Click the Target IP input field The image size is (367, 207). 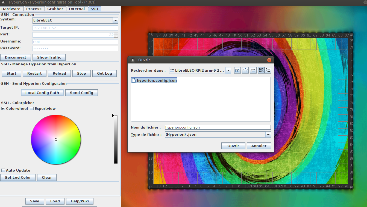(75, 28)
